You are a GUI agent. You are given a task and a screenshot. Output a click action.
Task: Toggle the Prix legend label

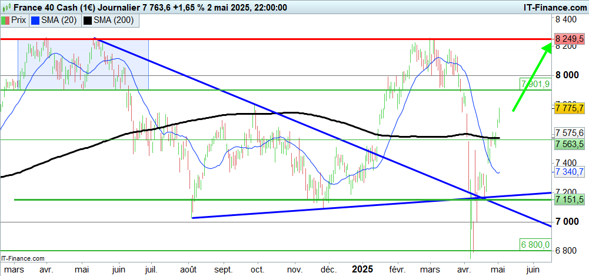pyautogui.click(x=19, y=20)
